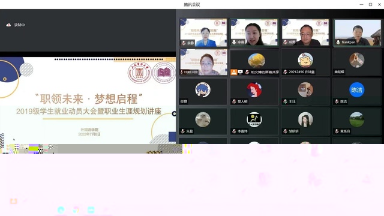This screenshot has height=216, width=384.
Task: Click the microphone icon on frankpan's tile
Action: pos(338,42)
